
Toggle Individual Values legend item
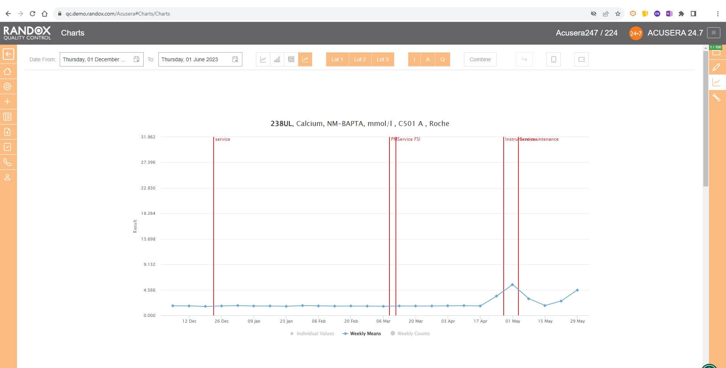312,334
